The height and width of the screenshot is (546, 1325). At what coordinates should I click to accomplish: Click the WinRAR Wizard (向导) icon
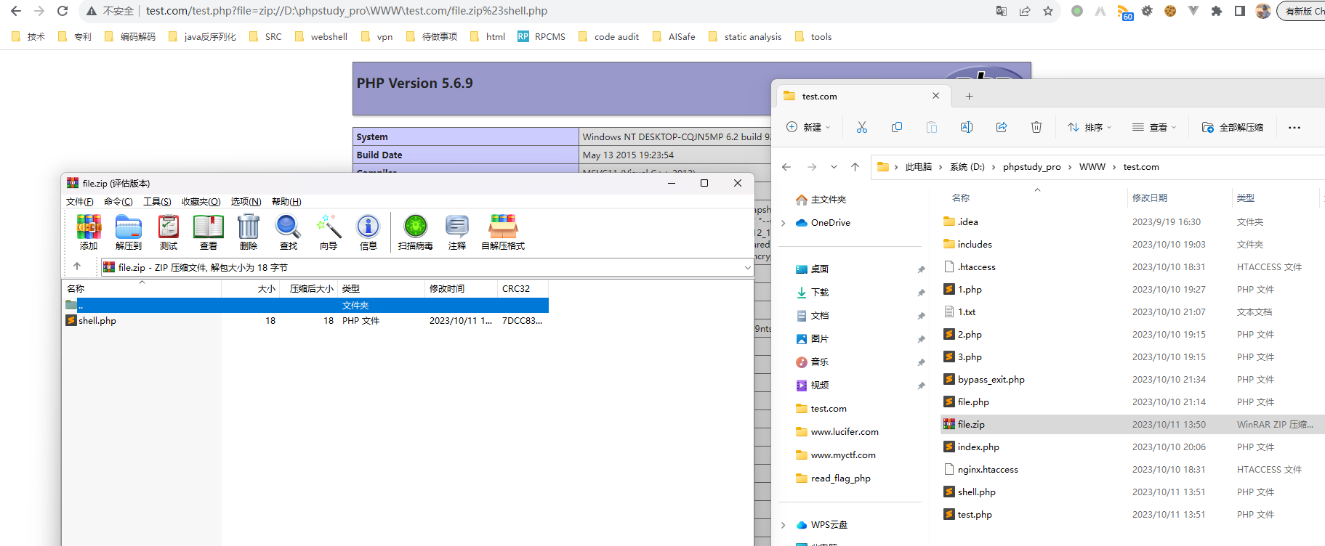[x=329, y=227]
